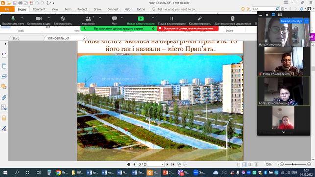The width and height of the screenshot is (315, 177).
Task: Open the pages thumbnail panel icon
Action: click(4, 66)
